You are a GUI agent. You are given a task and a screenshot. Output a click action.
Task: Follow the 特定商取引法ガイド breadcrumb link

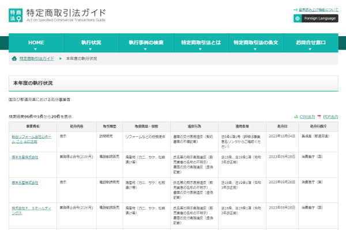coord(37,59)
